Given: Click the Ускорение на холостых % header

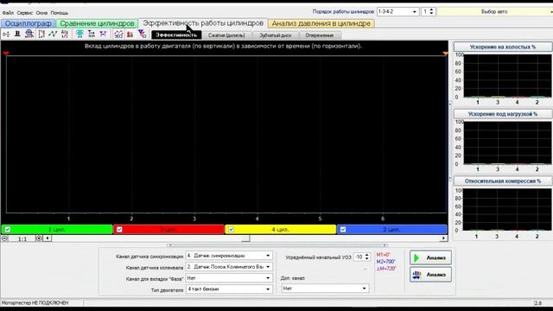Looking at the screenshot, I should coord(503,47).
